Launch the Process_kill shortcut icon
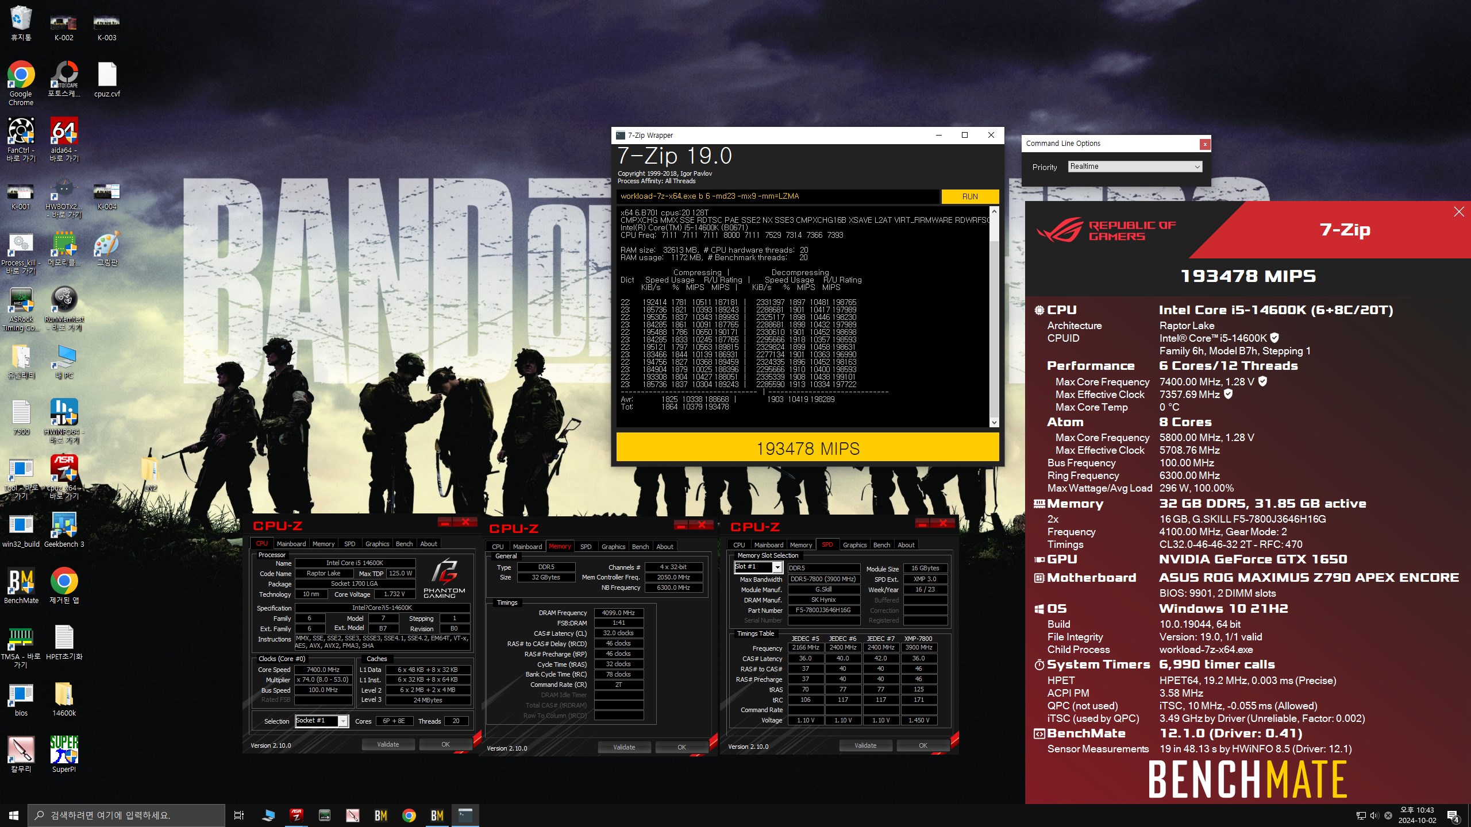Screen dimensions: 1471x827 coord(21,253)
